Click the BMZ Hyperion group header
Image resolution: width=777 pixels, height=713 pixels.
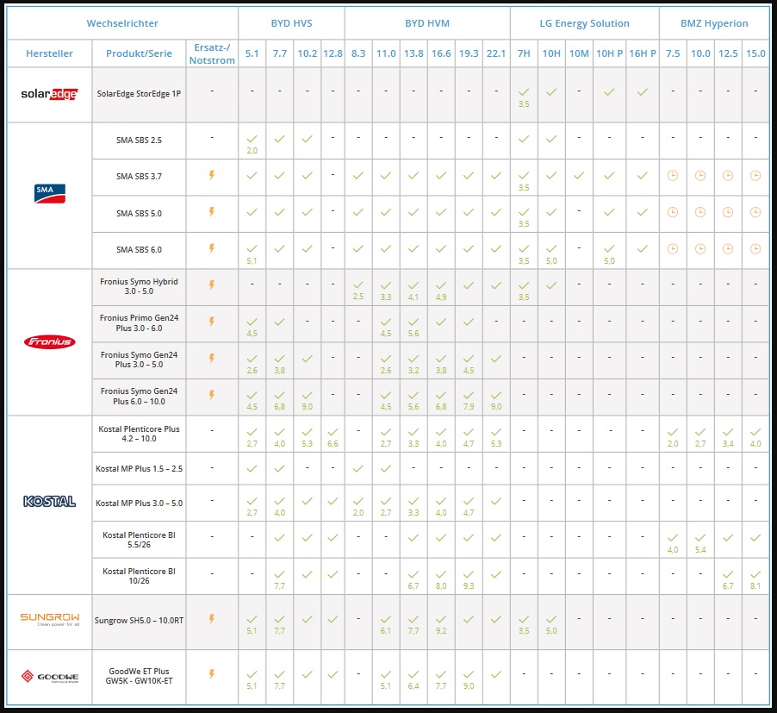(714, 23)
